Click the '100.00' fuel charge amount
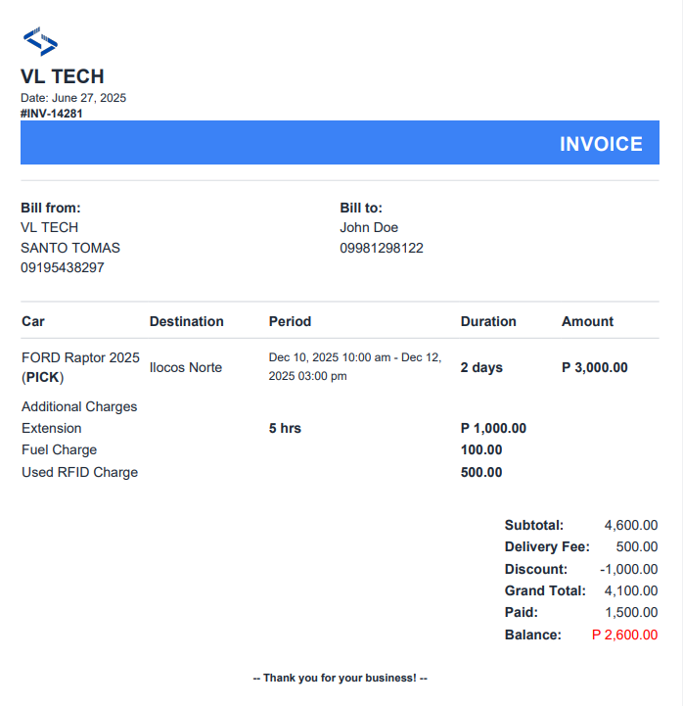The height and width of the screenshot is (706, 683). 481,449
